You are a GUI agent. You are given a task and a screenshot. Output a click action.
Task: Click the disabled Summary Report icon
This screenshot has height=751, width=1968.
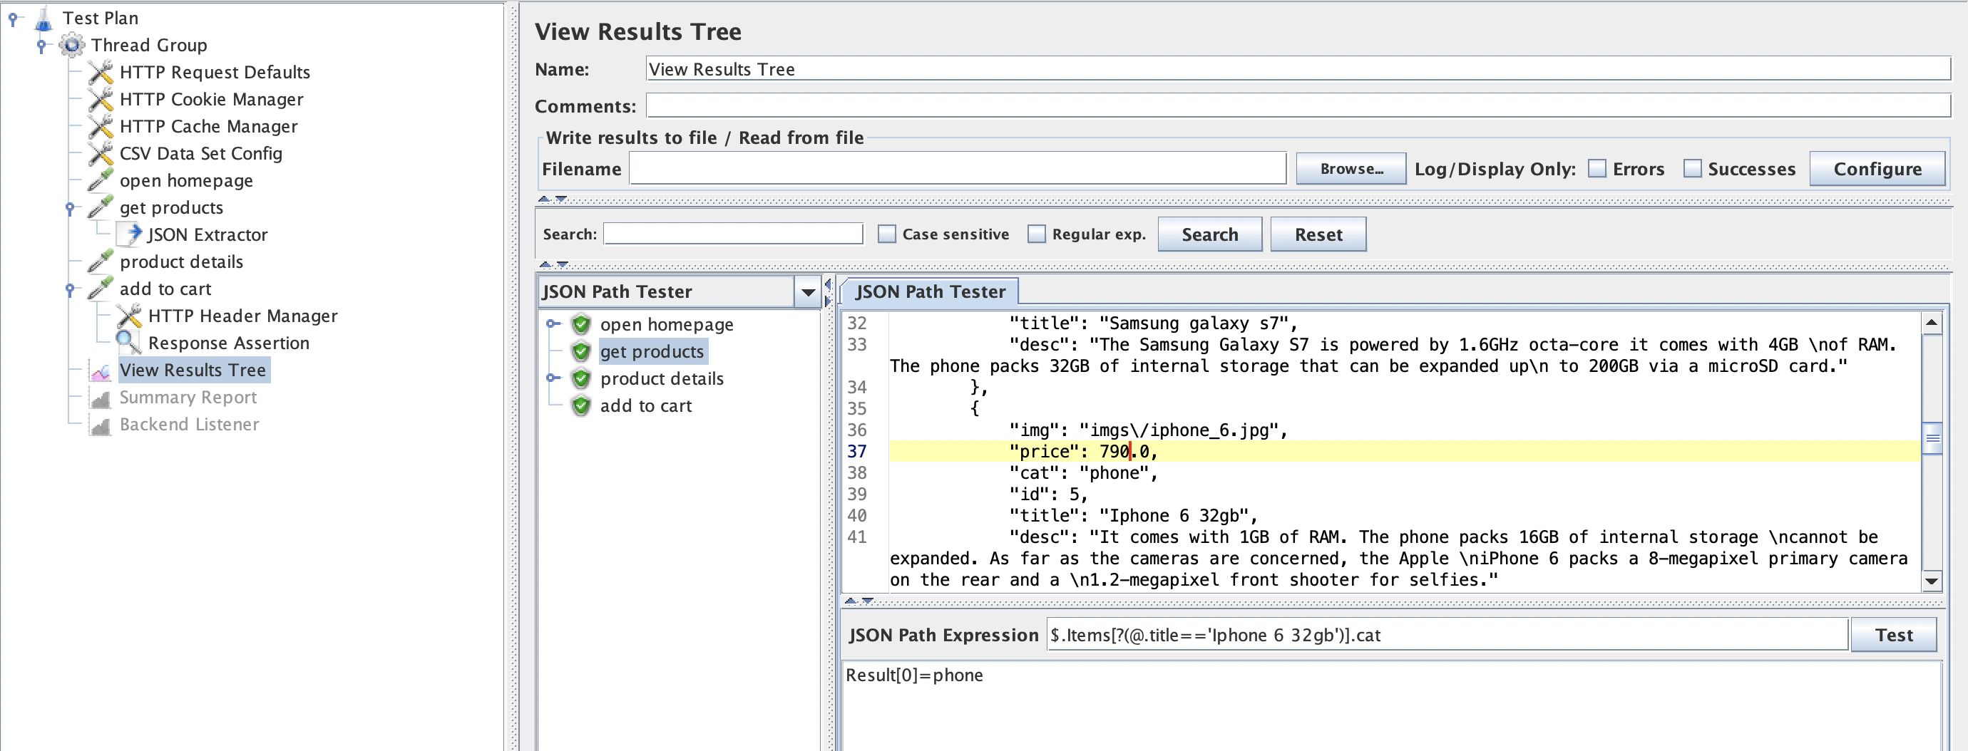[100, 398]
